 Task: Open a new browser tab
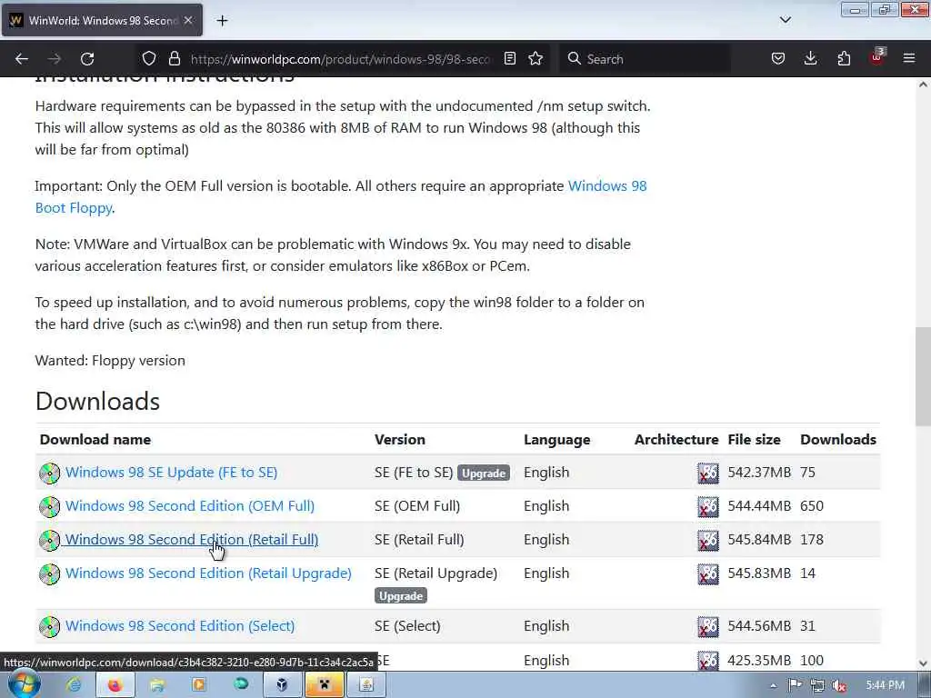click(222, 21)
